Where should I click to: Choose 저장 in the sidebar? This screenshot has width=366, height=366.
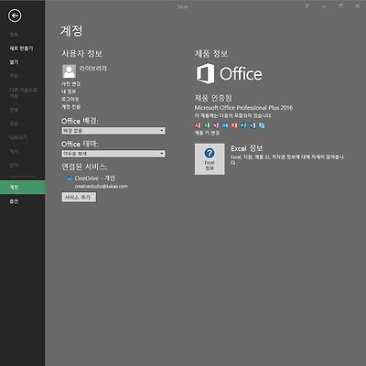point(14,76)
